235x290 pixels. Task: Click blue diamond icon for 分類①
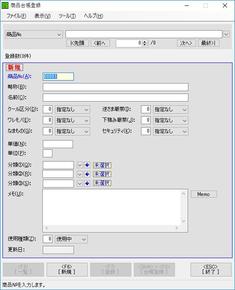[x=87, y=165]
